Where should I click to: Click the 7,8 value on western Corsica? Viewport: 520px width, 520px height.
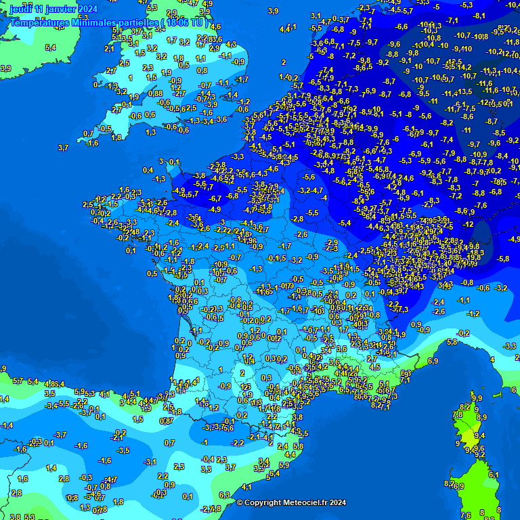point(457,414)
